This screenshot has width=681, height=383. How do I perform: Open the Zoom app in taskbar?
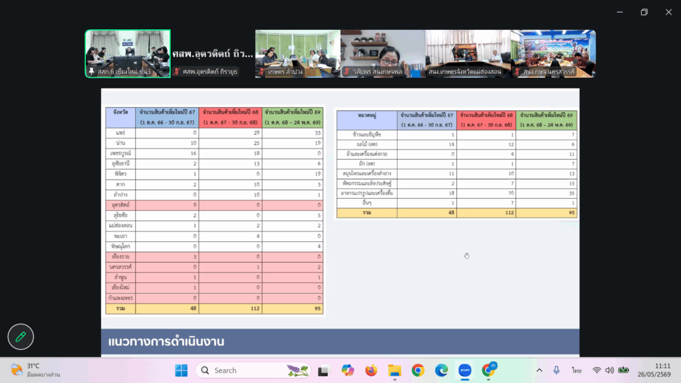point(465,370)
